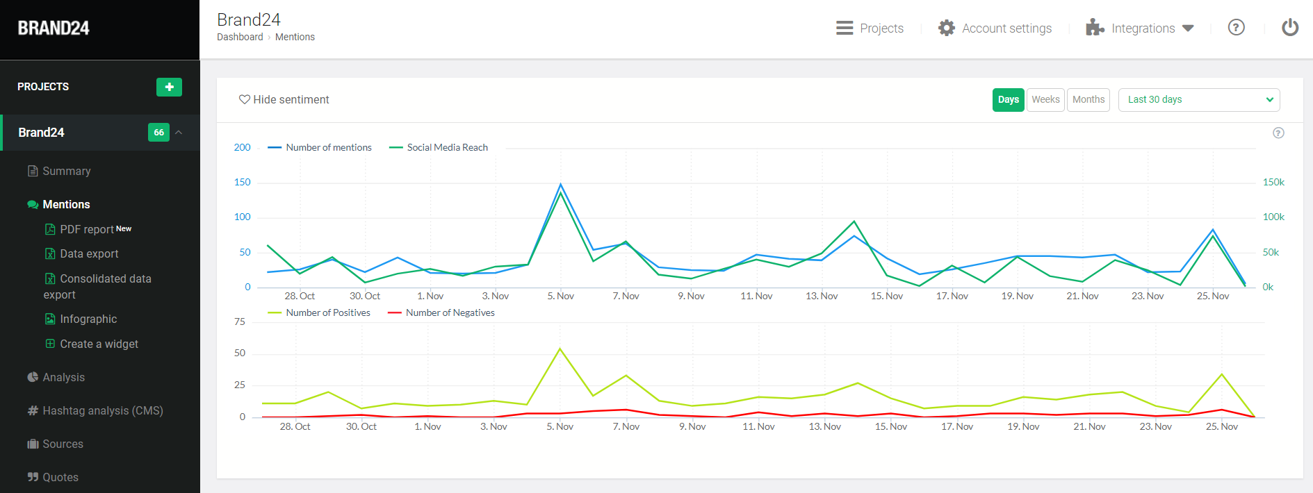Click the green add project plus button
The image size is (1313, 493).
click(169, 87)
